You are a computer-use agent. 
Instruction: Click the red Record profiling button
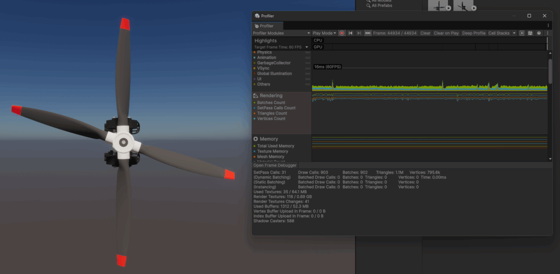point(342,33)
